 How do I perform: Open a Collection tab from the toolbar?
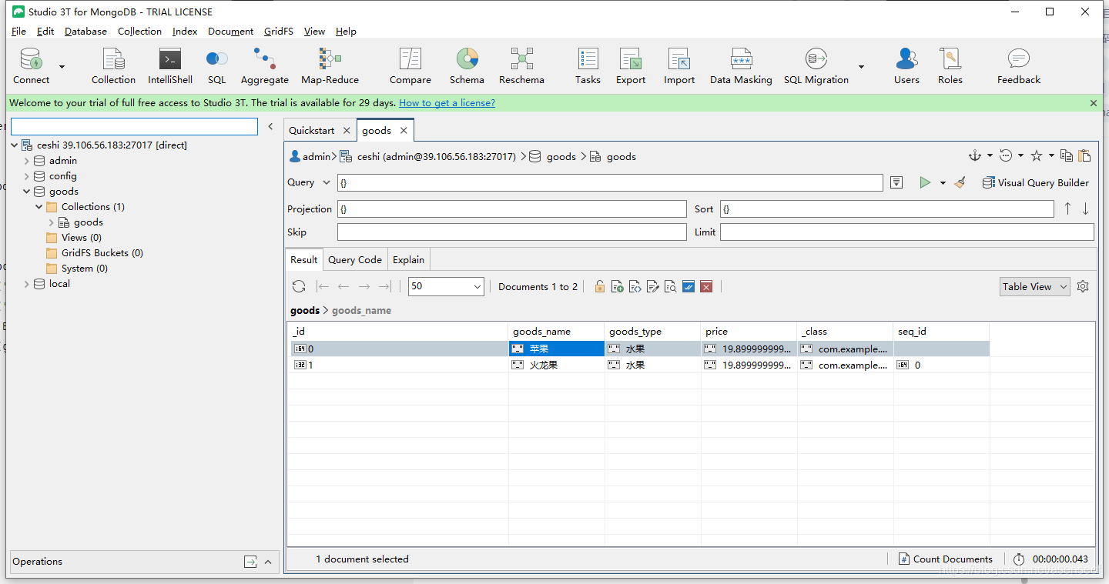(x=113, y=66)
